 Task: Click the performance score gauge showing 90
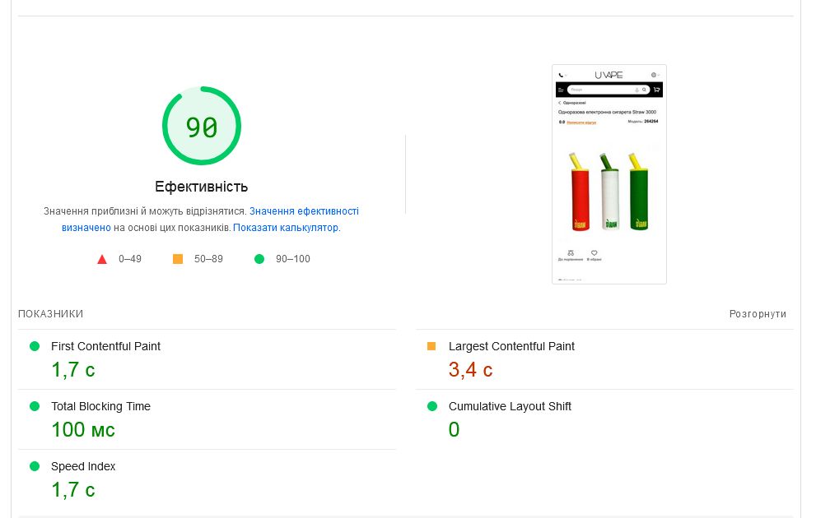(201, 127)
